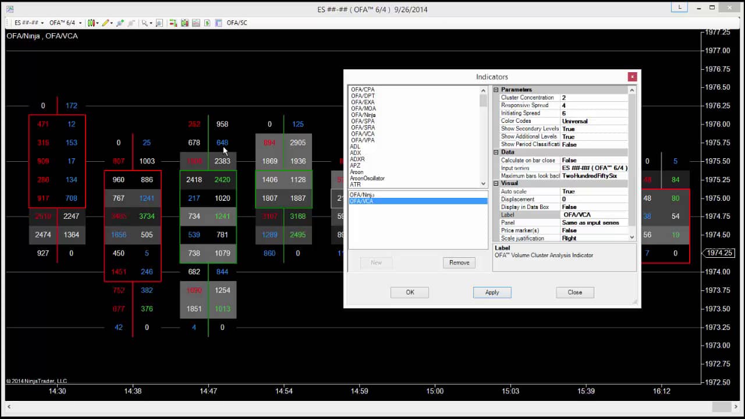Screen dimensions: 745x419
Task: Toggle Display in Data Box value
Action: 594,207
